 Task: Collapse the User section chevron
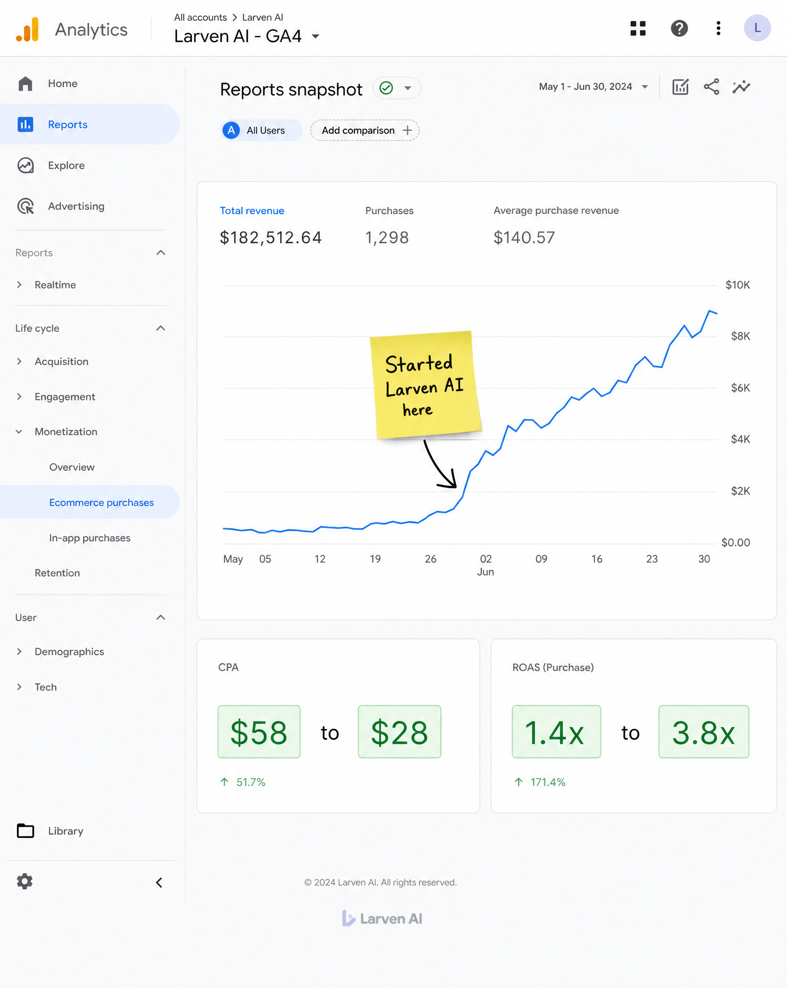pyautogui.click(x=161, y=617)
